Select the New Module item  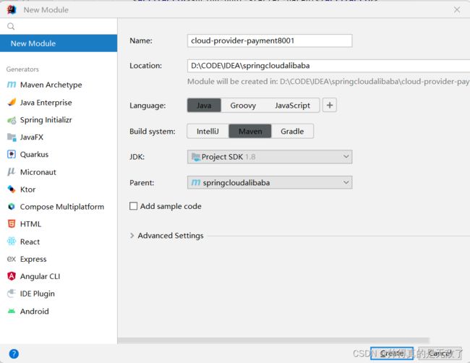[x=59, y=43]
